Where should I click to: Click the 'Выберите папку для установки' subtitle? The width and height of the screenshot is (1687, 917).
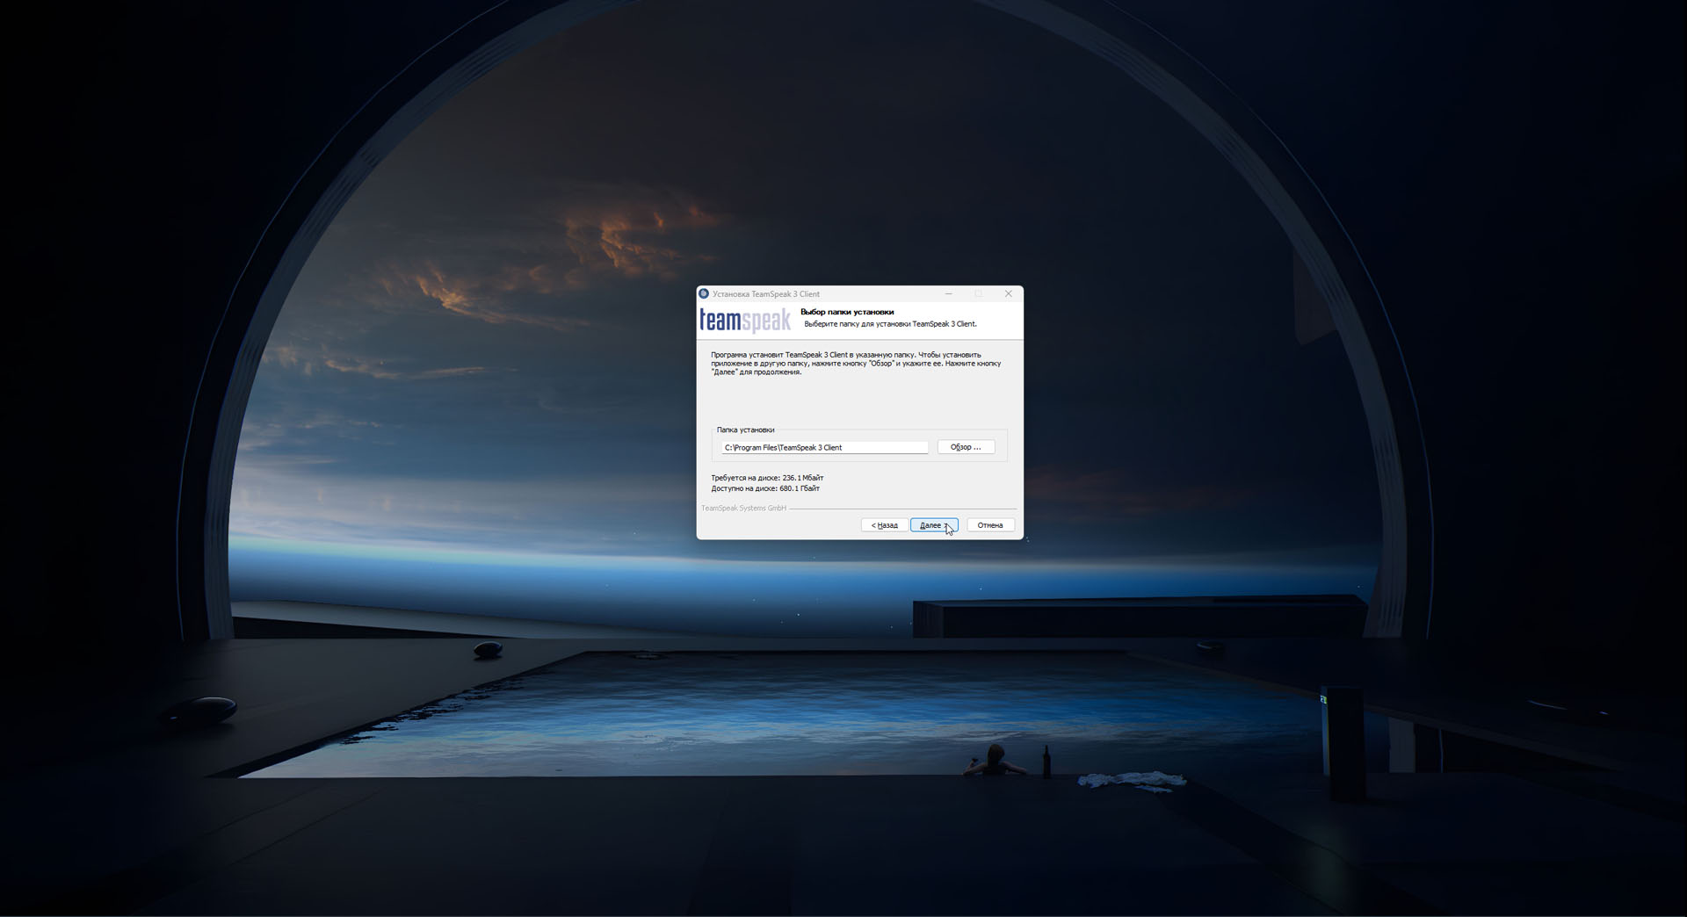tap(890, 324)
